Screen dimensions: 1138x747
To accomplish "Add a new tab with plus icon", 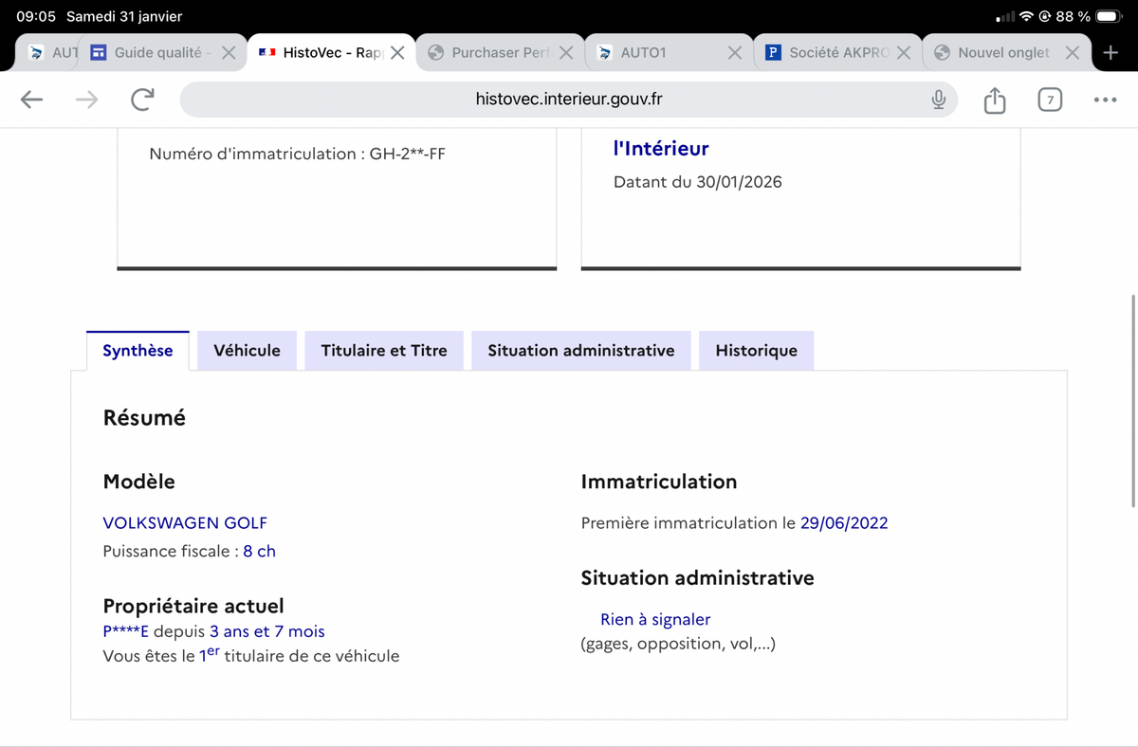I will (x=1110, y=53).
